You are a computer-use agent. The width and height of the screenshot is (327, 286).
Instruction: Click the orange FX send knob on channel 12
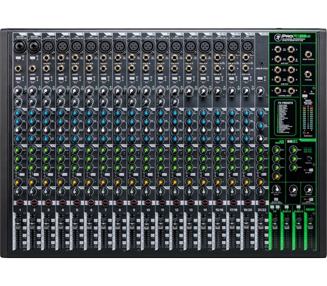click(174, 182)
